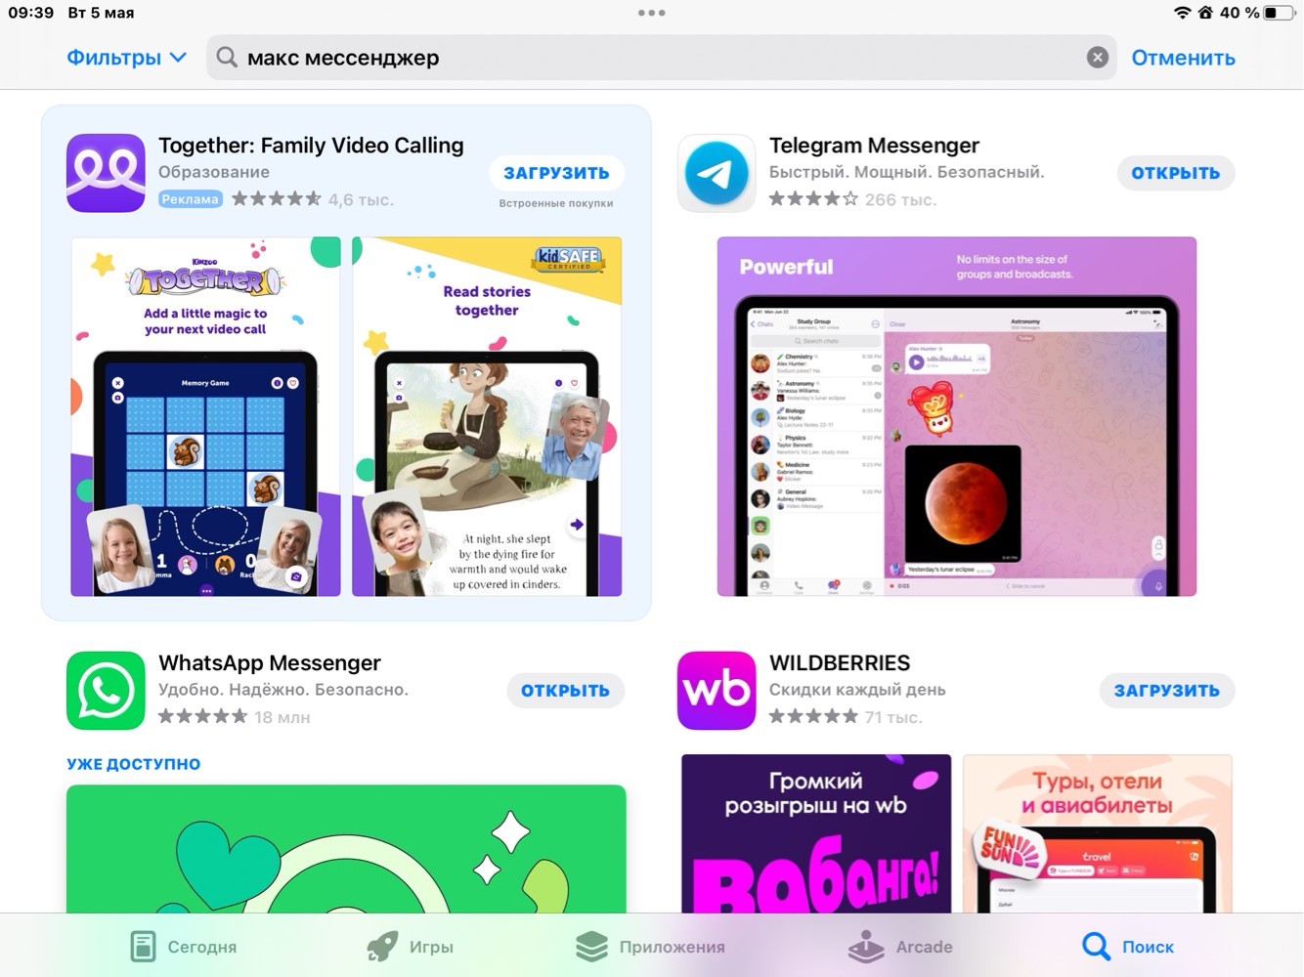
Task: Download the WILDBERRIES app
Action: (x=1167, y=691)
